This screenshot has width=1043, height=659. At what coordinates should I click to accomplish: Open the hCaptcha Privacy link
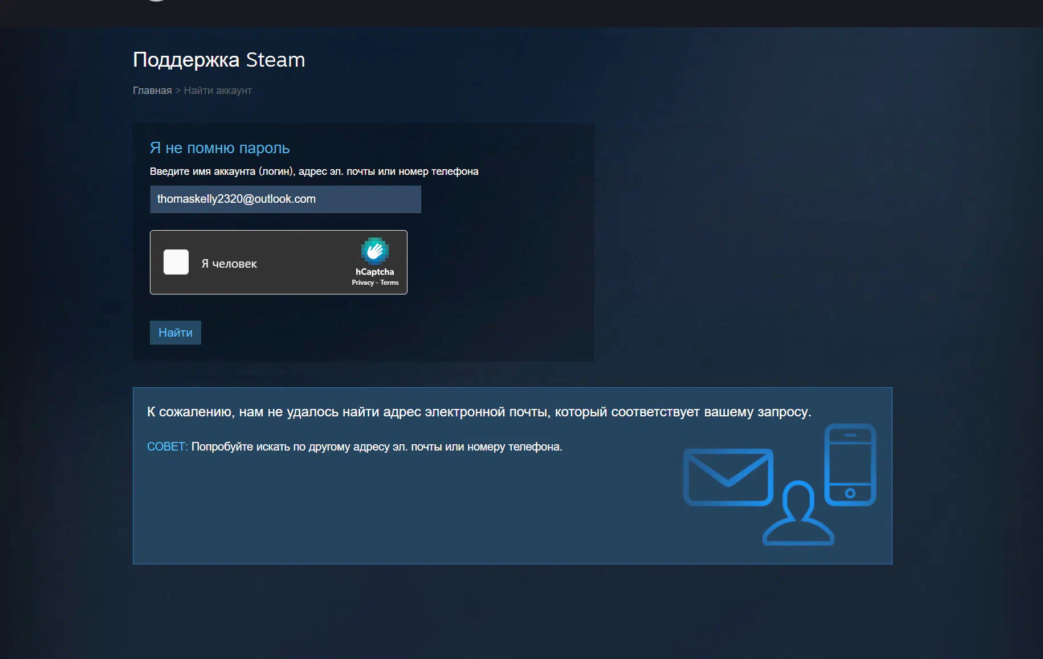(x=362, y=283)
